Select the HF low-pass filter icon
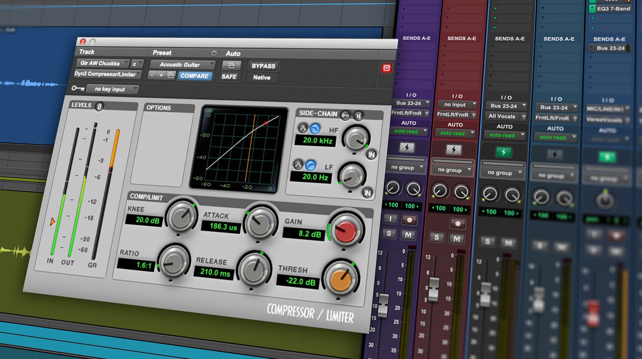The height and width of the screenshot is (359, 642). click(x=315, y=128)
